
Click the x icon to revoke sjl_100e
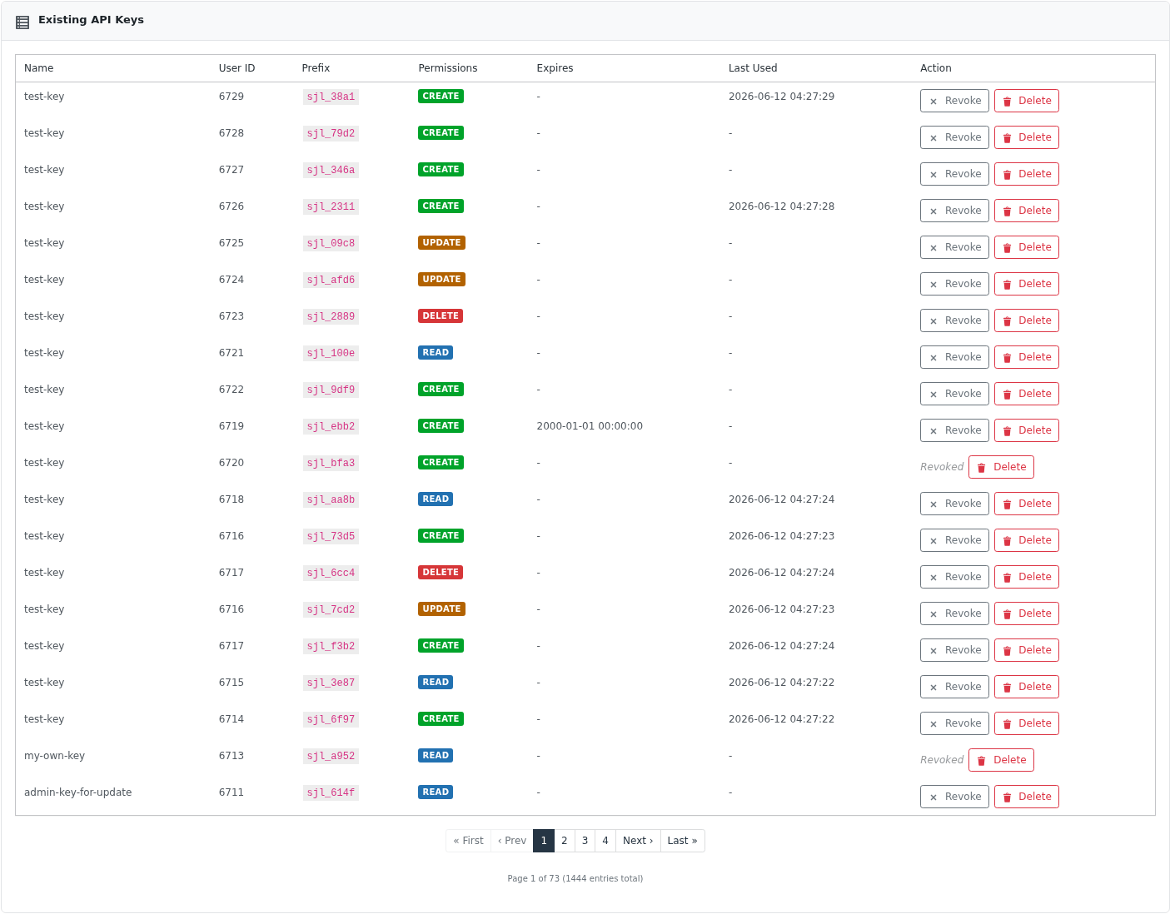coord(934,358)
